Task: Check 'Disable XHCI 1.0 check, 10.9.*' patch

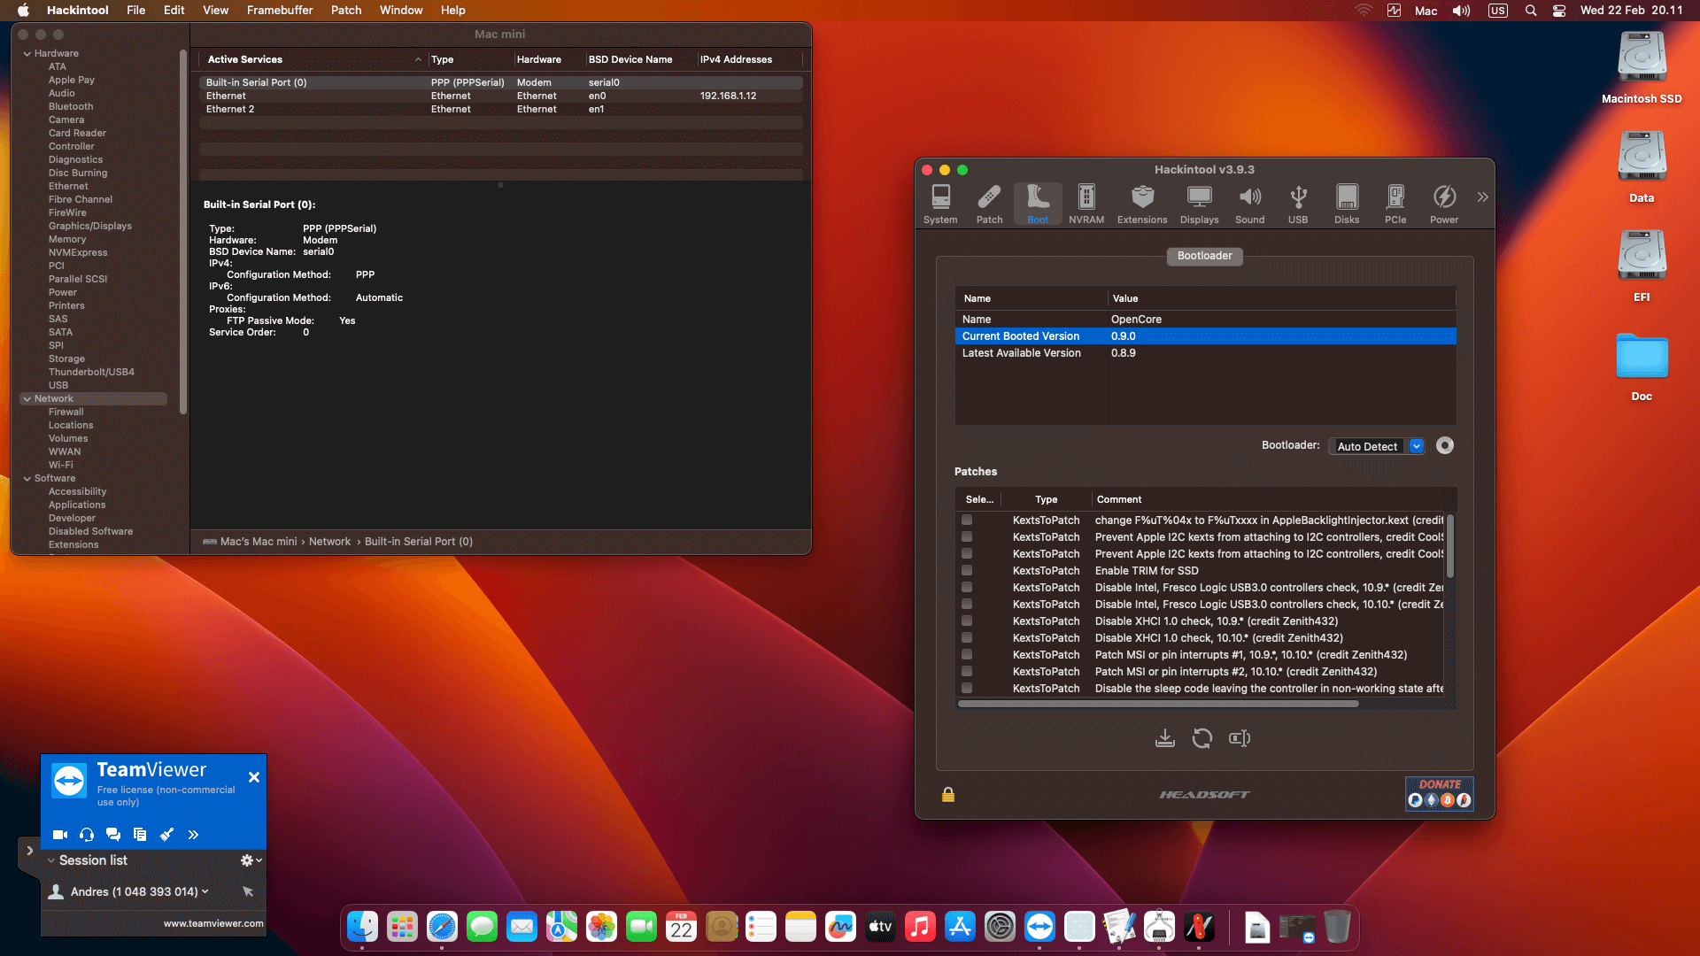Action: pyautogui.click(x=967, y=621)
